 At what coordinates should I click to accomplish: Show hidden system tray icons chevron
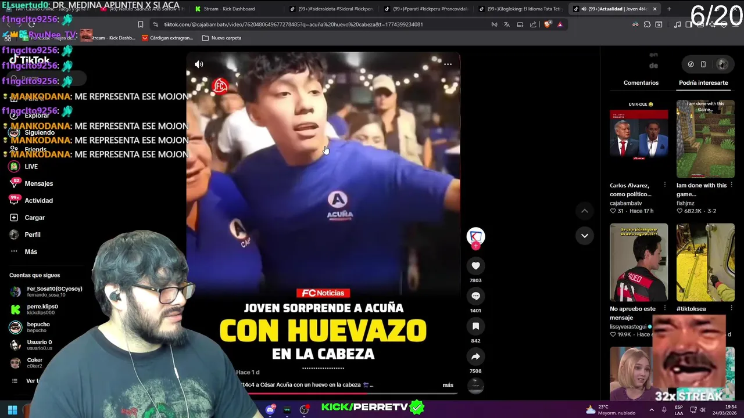pyautogui.click(x=651, y=410)
